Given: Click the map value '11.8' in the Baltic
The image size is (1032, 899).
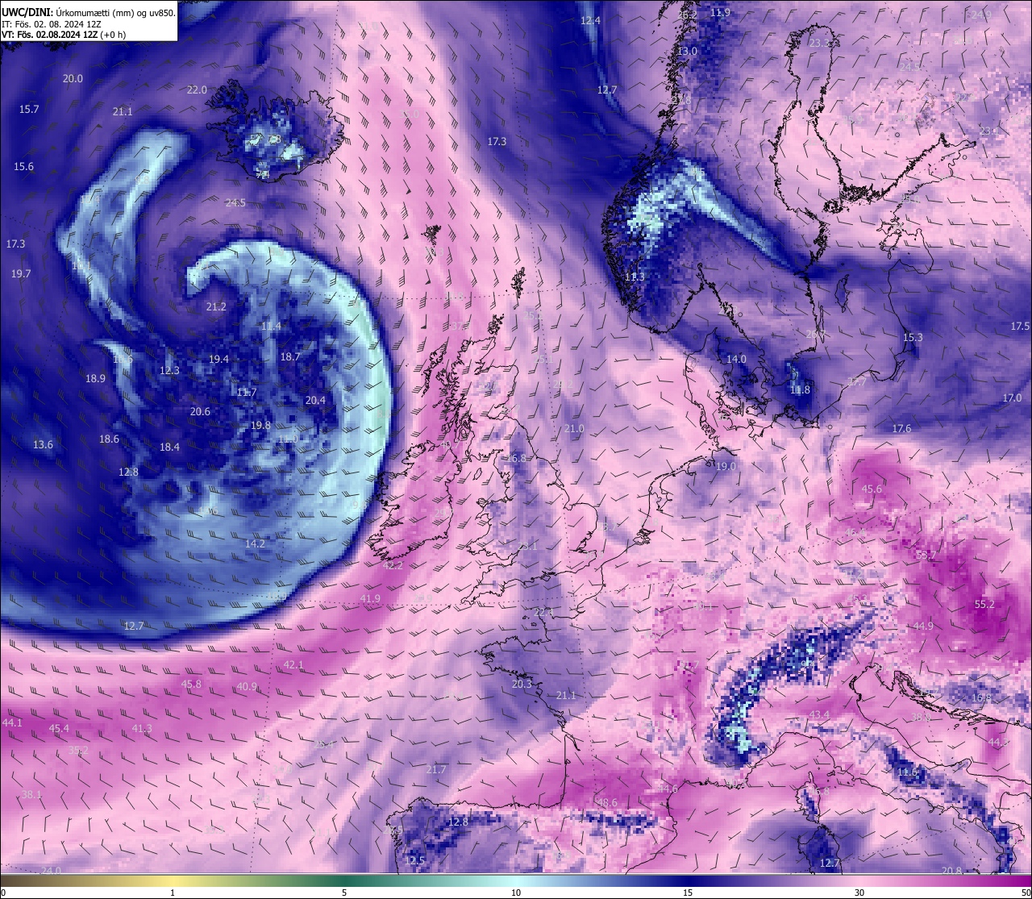Looking at the screenshot, I should (800, 389).
